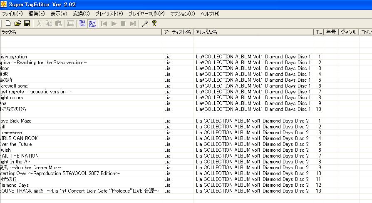The height and width of the screenshot is (203, 372).
Task: Select the 'OUNS TRACK 青空' live track cell
Action: (x=81, y=191)
